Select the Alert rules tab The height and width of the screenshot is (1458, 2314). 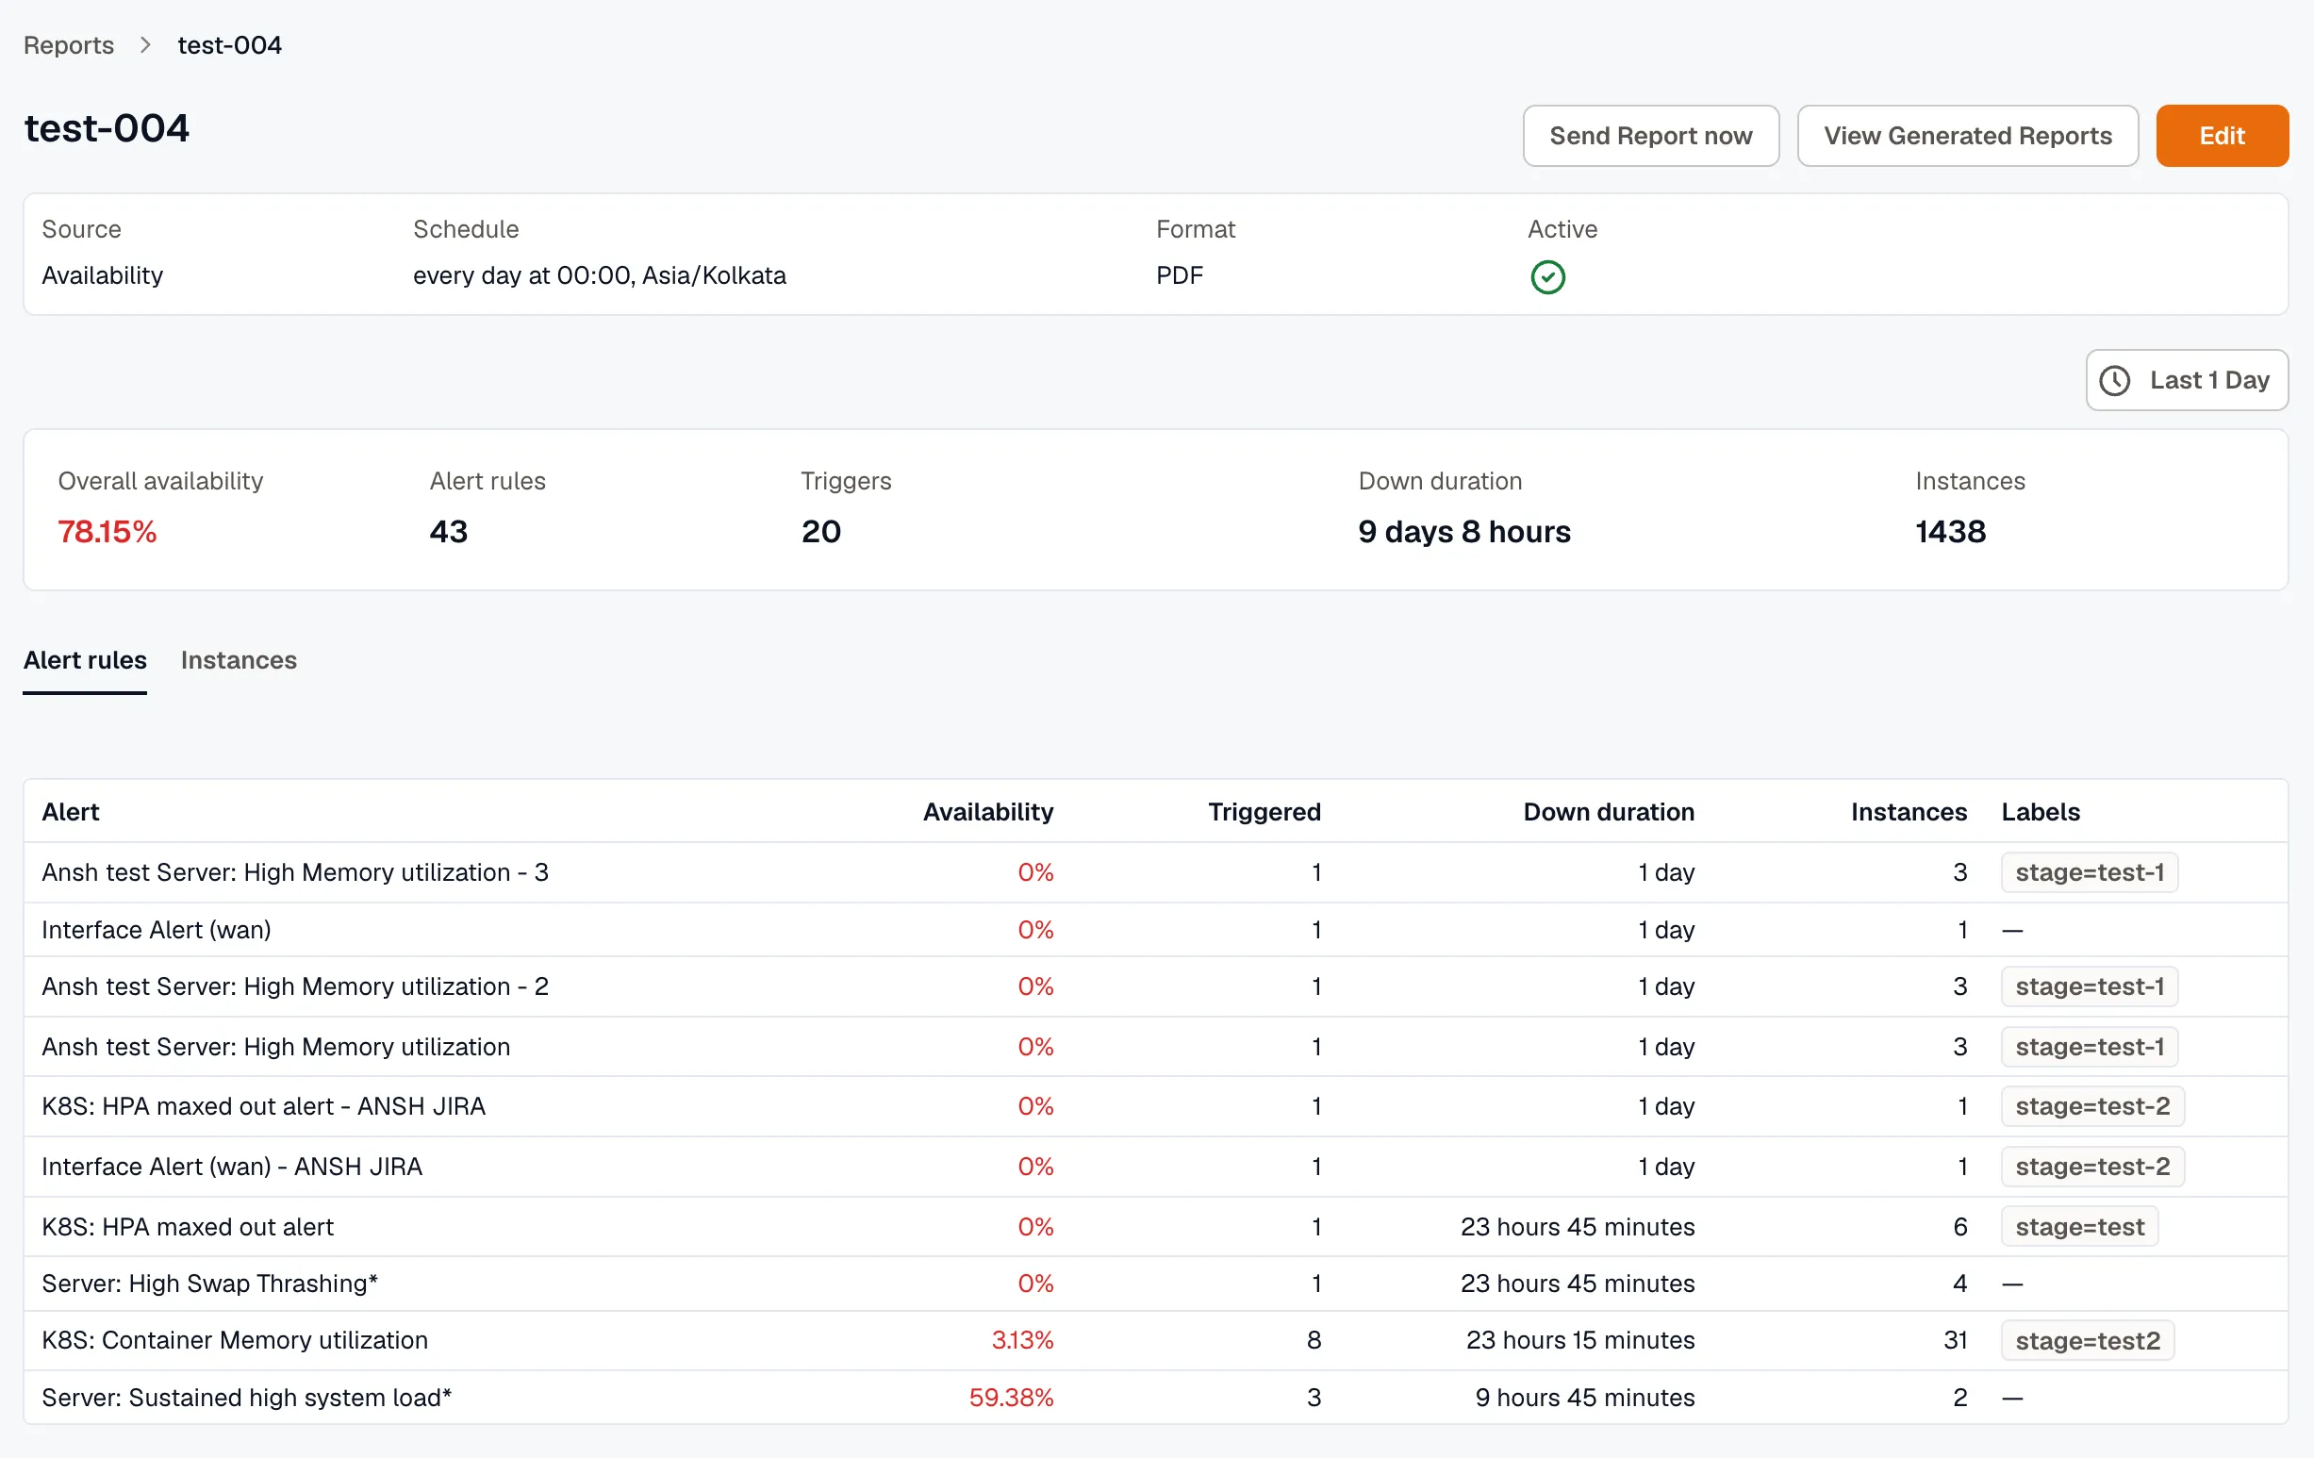tap(85, 660)
